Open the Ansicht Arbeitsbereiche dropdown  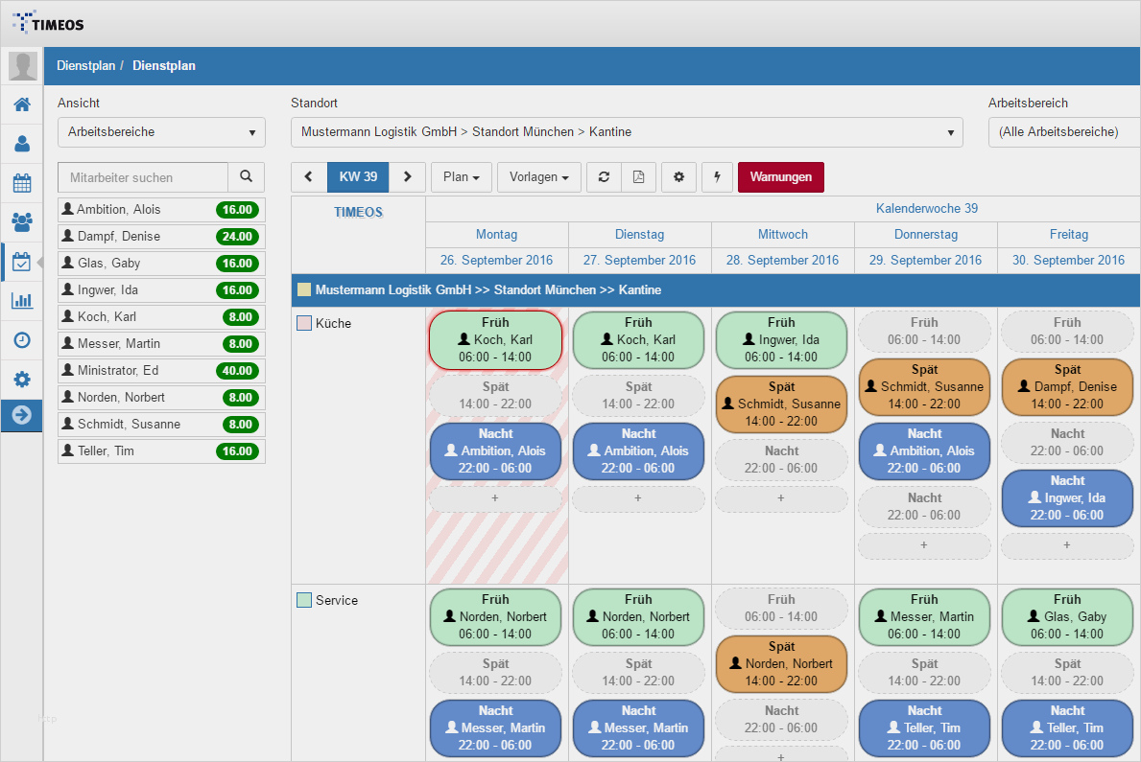coord(161,132)
